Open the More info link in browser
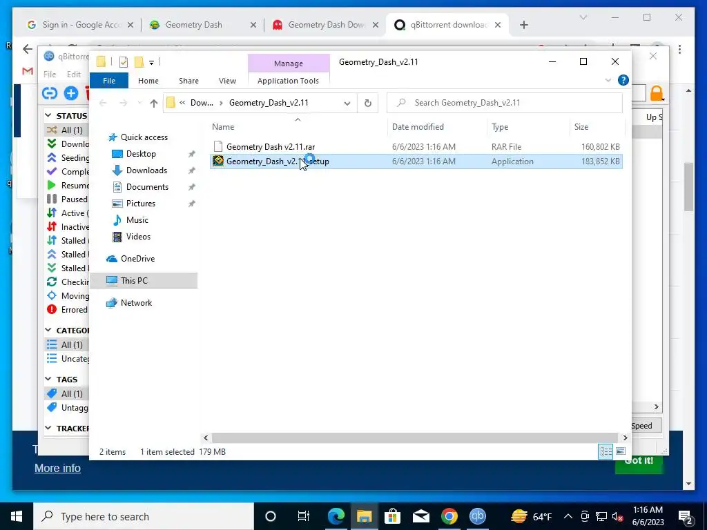The height and width of the screenshot is (530, 707). point(58,469)
